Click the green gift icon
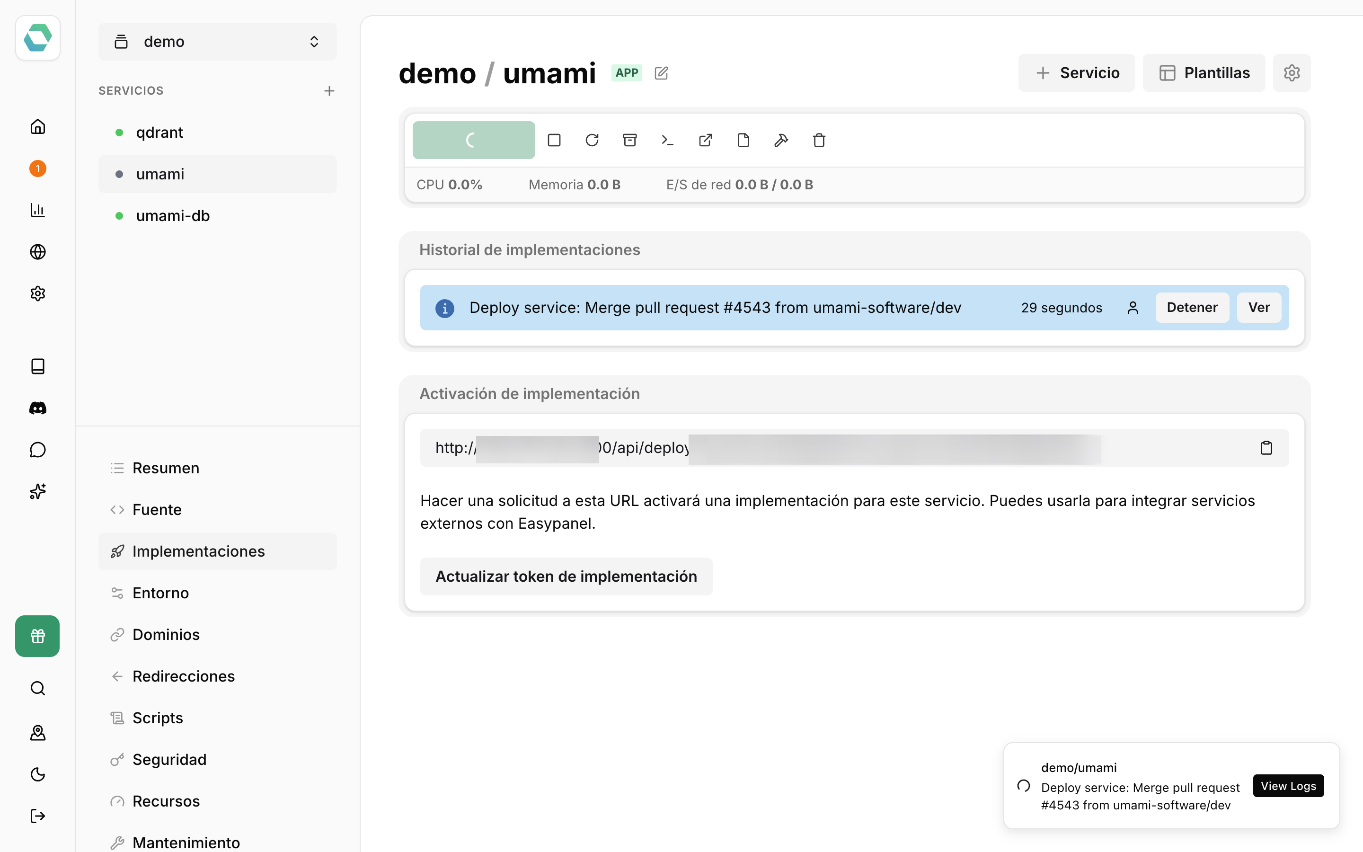Viewport: 1363px width, 852px height. coord(37,636)
